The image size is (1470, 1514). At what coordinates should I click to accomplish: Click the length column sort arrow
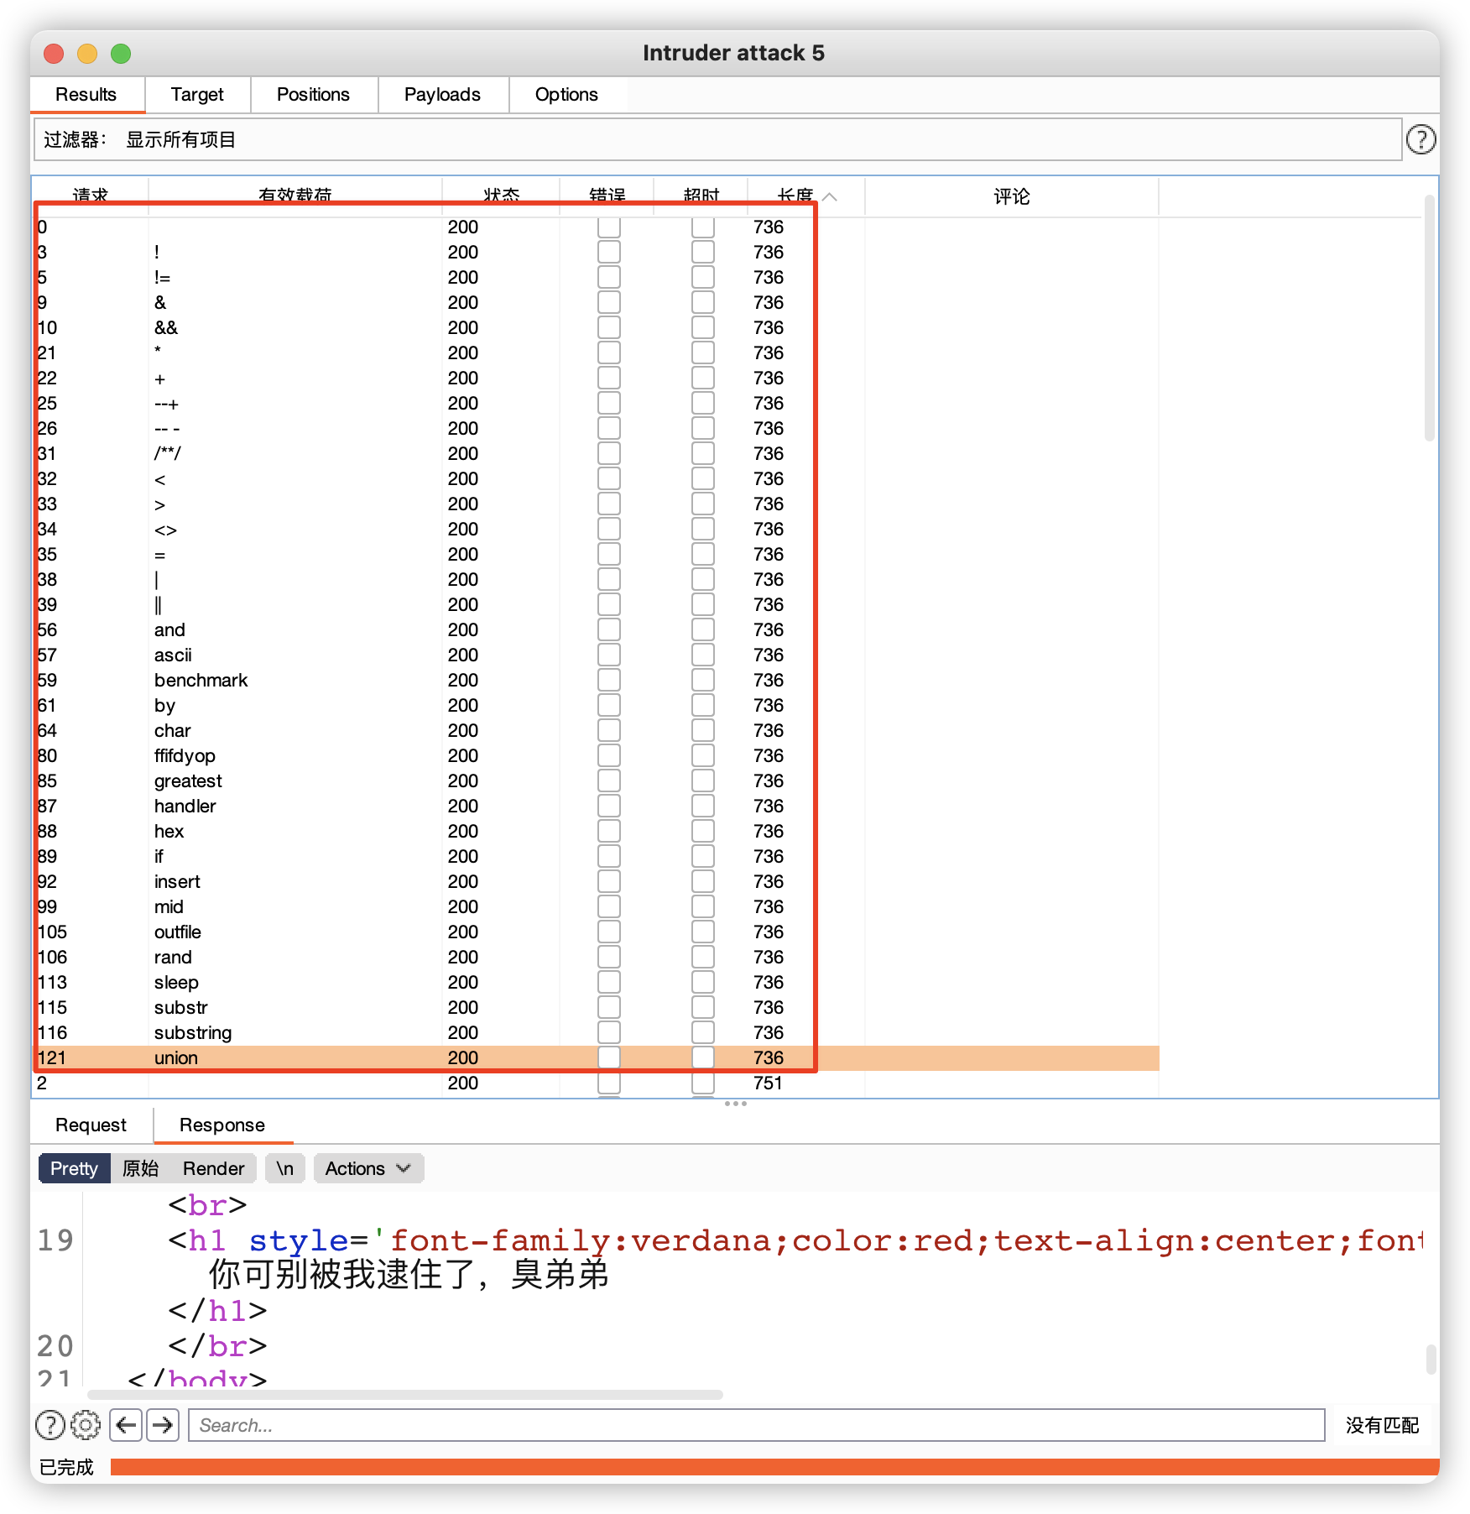(830, 196)
